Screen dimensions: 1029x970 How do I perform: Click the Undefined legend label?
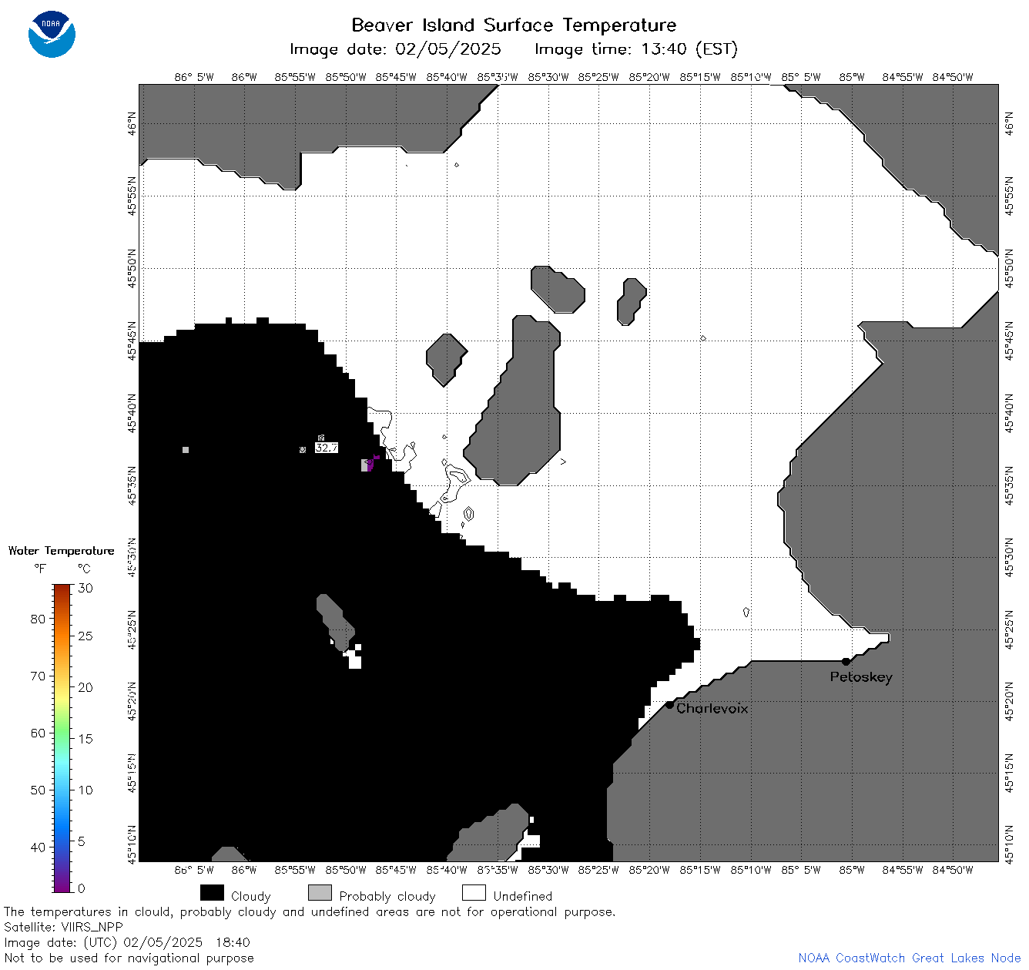[x=523, y=896]
